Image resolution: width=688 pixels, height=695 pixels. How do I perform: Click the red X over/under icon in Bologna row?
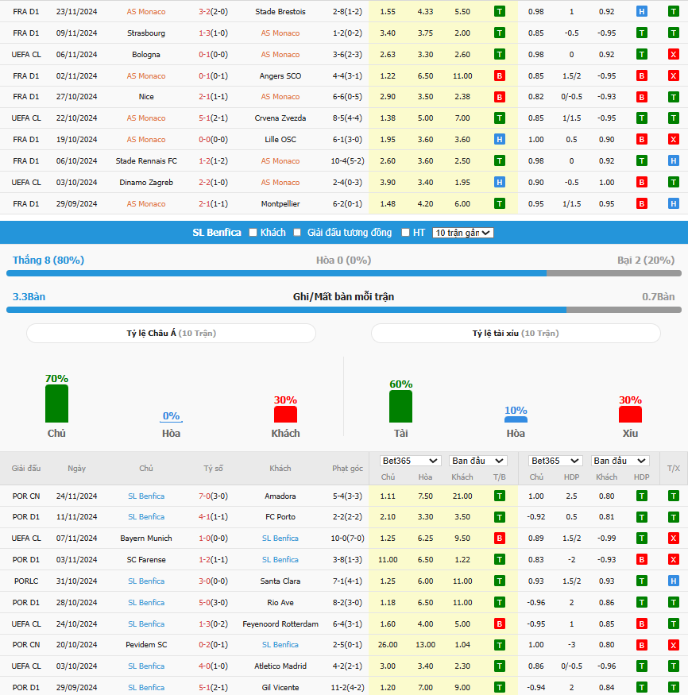point(674,55)
